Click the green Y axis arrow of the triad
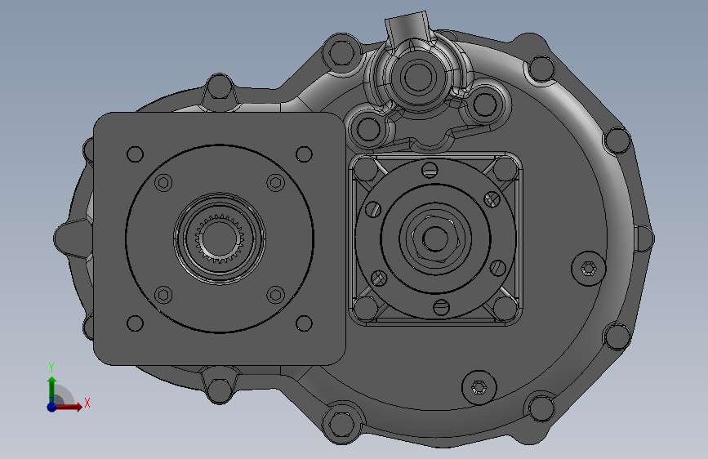Image resolution: width=708 pixels, height=459 pixels. (x=52, y=389)
